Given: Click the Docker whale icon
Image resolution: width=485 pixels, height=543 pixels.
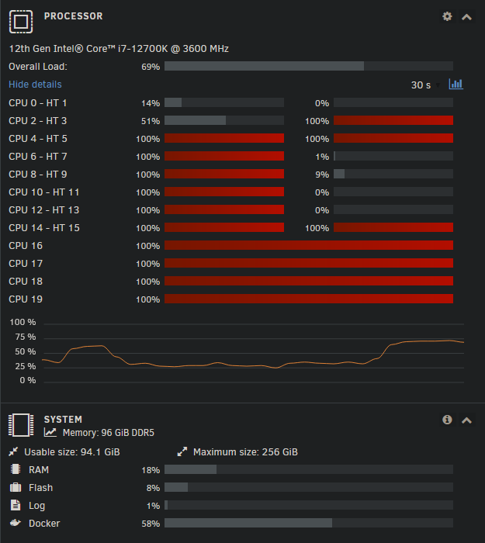Looking at the screenshot, I should 16,523.
